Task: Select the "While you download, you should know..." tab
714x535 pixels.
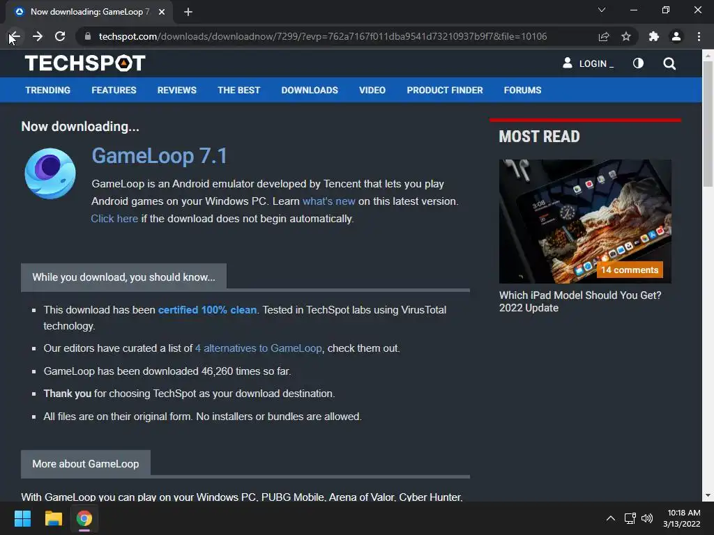Action: [123, 277]
